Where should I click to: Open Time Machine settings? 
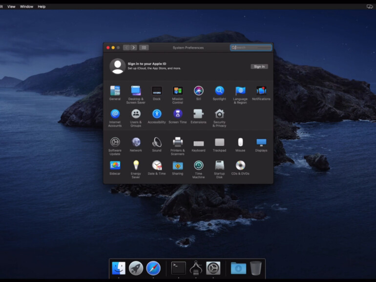[198, 165]
